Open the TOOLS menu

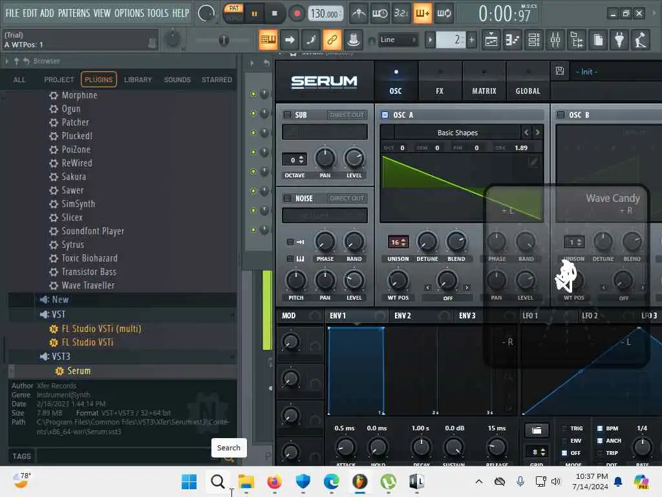158,13
